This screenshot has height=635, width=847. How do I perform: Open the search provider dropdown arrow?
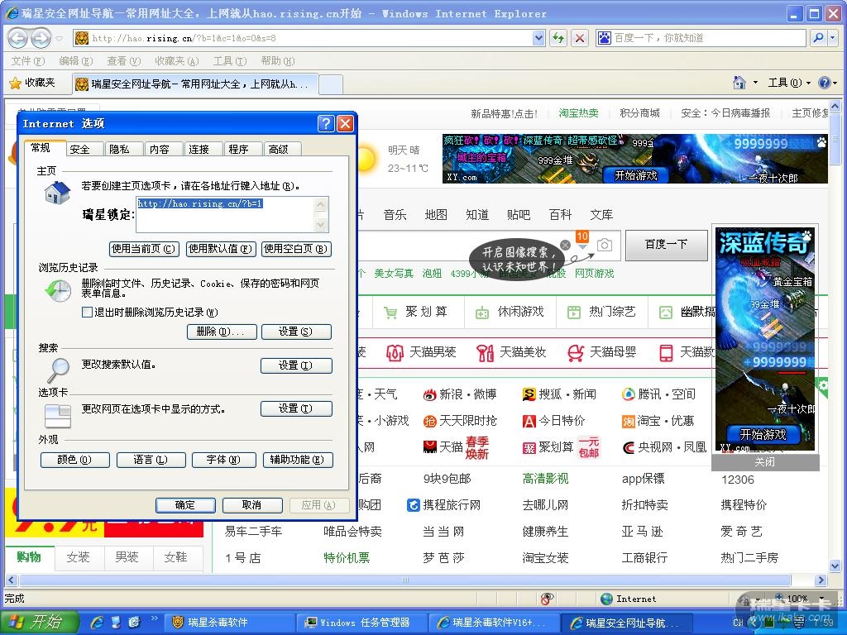point(833,38)
